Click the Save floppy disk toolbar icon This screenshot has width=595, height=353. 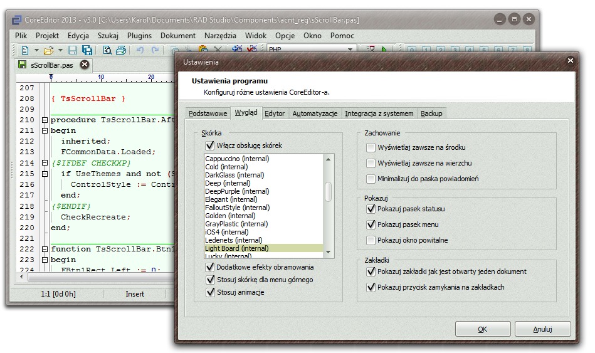coord(73,50)
